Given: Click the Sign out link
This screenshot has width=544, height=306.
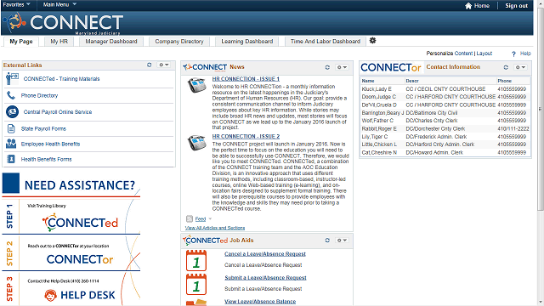Looking at the screenshot, I should 516,6.
